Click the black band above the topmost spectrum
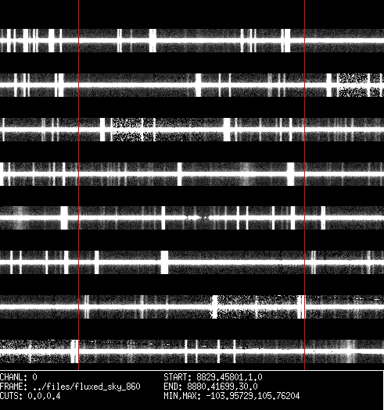This screenshot has width=384, height=410. (192, 14)
